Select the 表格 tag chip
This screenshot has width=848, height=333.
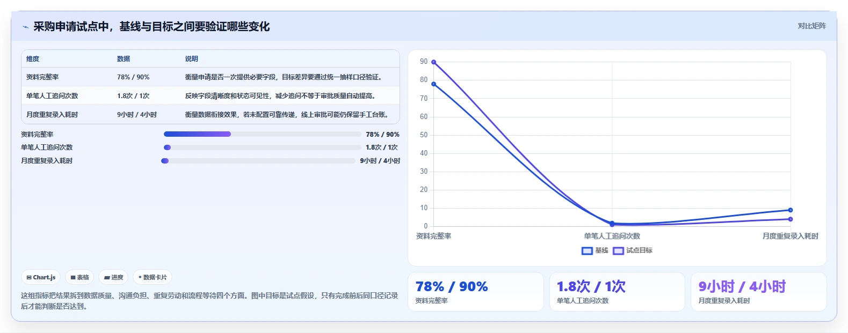[79, 277]
